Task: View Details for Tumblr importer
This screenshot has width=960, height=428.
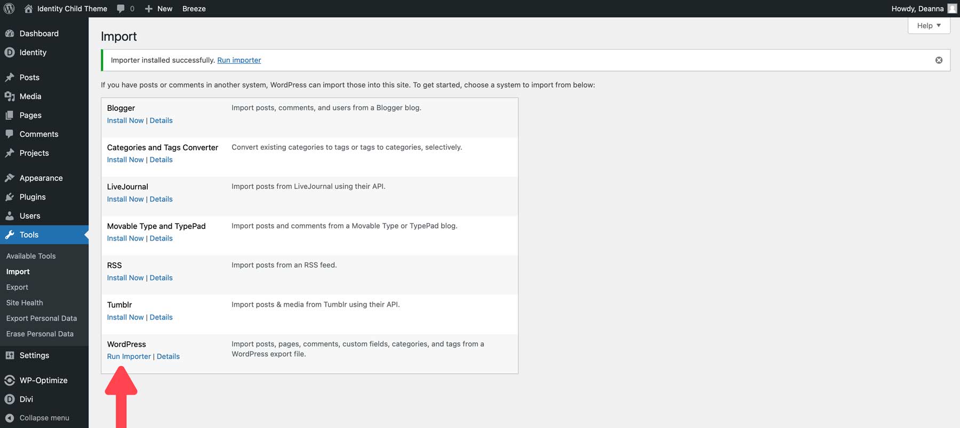Action: pyautogui.click(x=161, y=317)
